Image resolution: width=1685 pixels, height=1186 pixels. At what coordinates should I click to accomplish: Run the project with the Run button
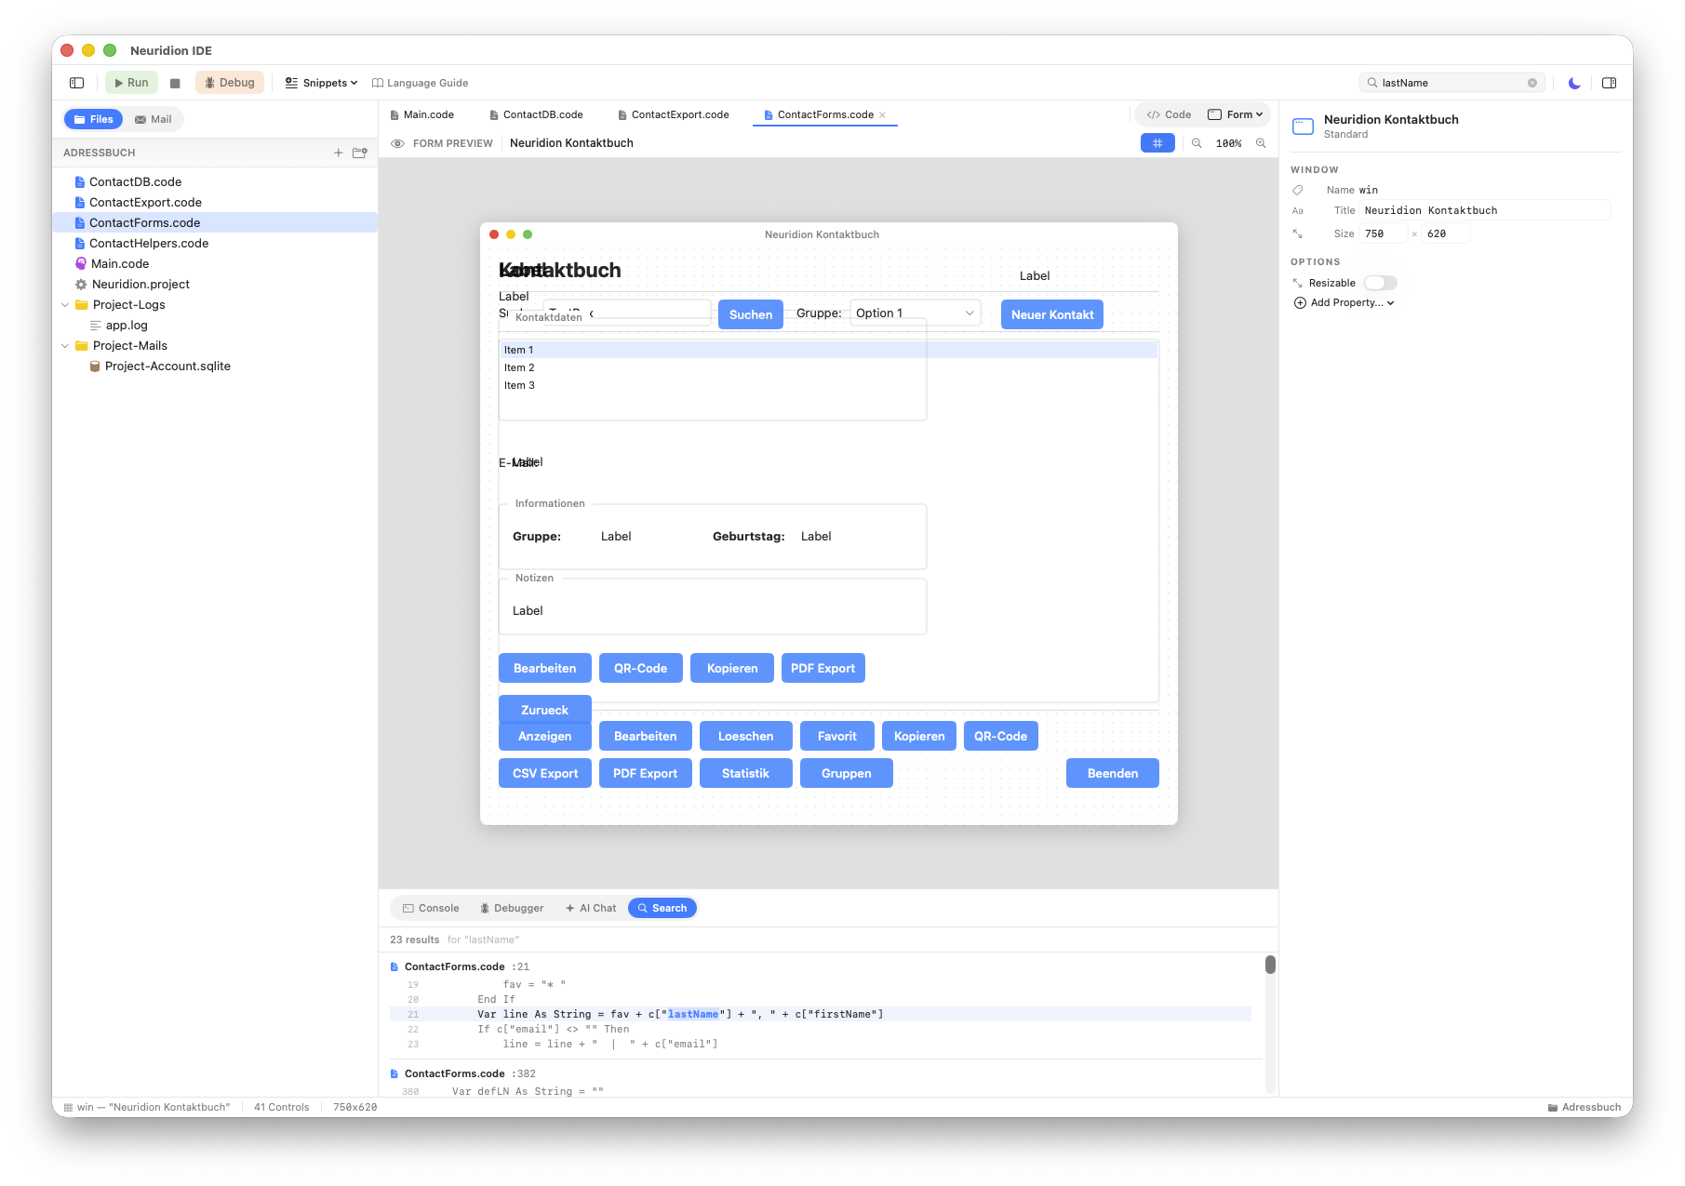point(131,82)
